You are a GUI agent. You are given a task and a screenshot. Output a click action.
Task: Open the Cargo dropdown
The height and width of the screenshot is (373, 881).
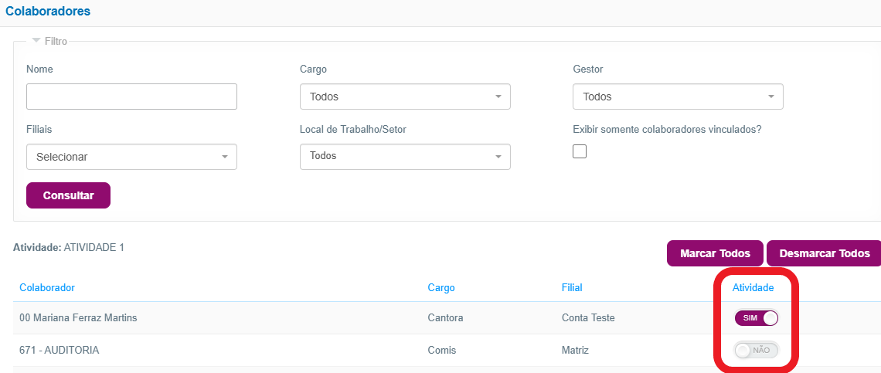(x=405, y=97)
